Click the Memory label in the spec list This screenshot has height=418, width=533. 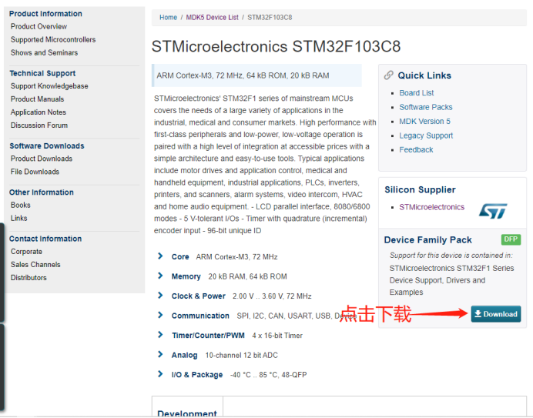point(186,276)
